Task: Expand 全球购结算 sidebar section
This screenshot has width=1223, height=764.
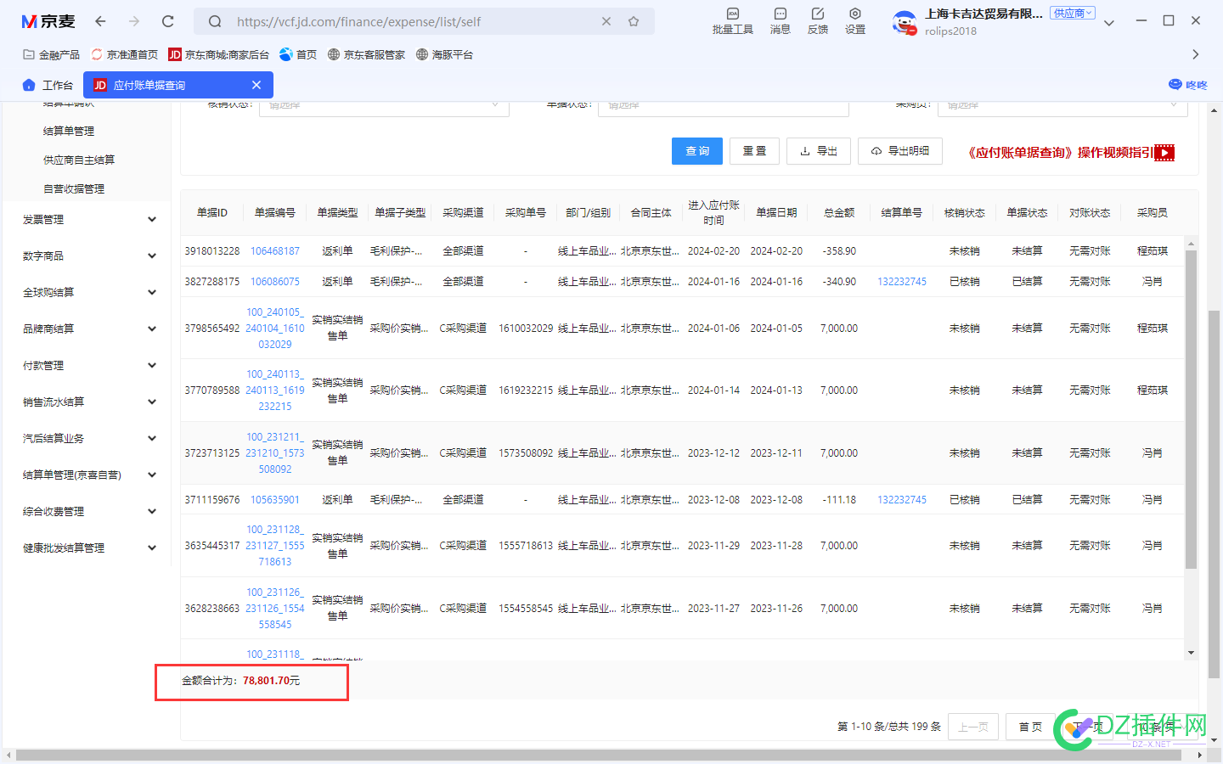Action: point(89,292)
